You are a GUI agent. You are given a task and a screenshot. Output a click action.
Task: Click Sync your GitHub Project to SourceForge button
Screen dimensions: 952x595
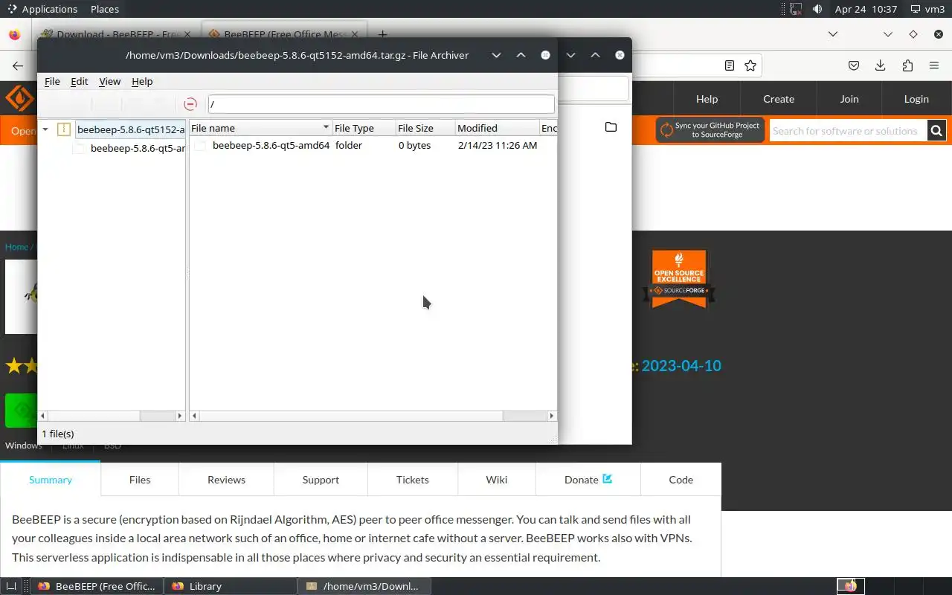709,130
